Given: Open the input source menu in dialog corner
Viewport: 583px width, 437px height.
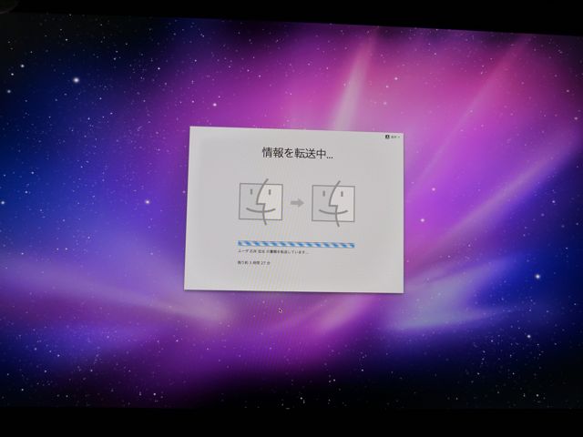Looking at the screenshot, I should click(393, 137).
